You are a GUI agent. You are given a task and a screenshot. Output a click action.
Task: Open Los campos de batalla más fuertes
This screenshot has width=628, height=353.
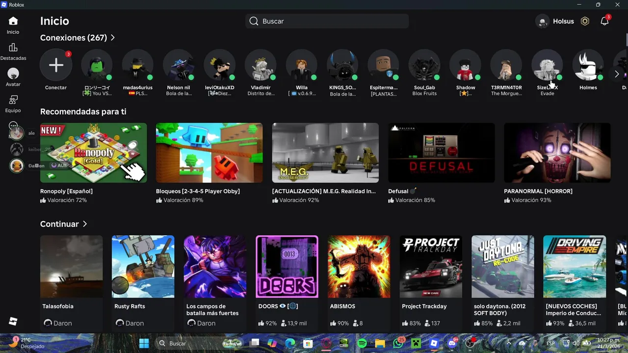pos(215,267)
